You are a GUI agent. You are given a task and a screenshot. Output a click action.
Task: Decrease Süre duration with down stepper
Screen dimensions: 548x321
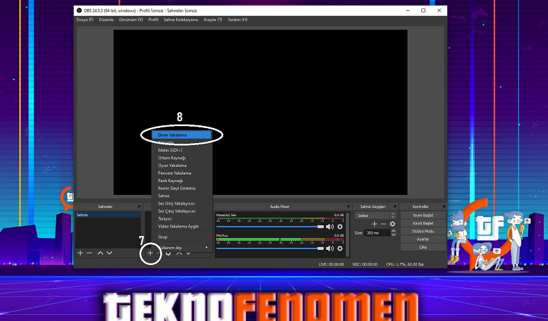click(x=393, y=234)
